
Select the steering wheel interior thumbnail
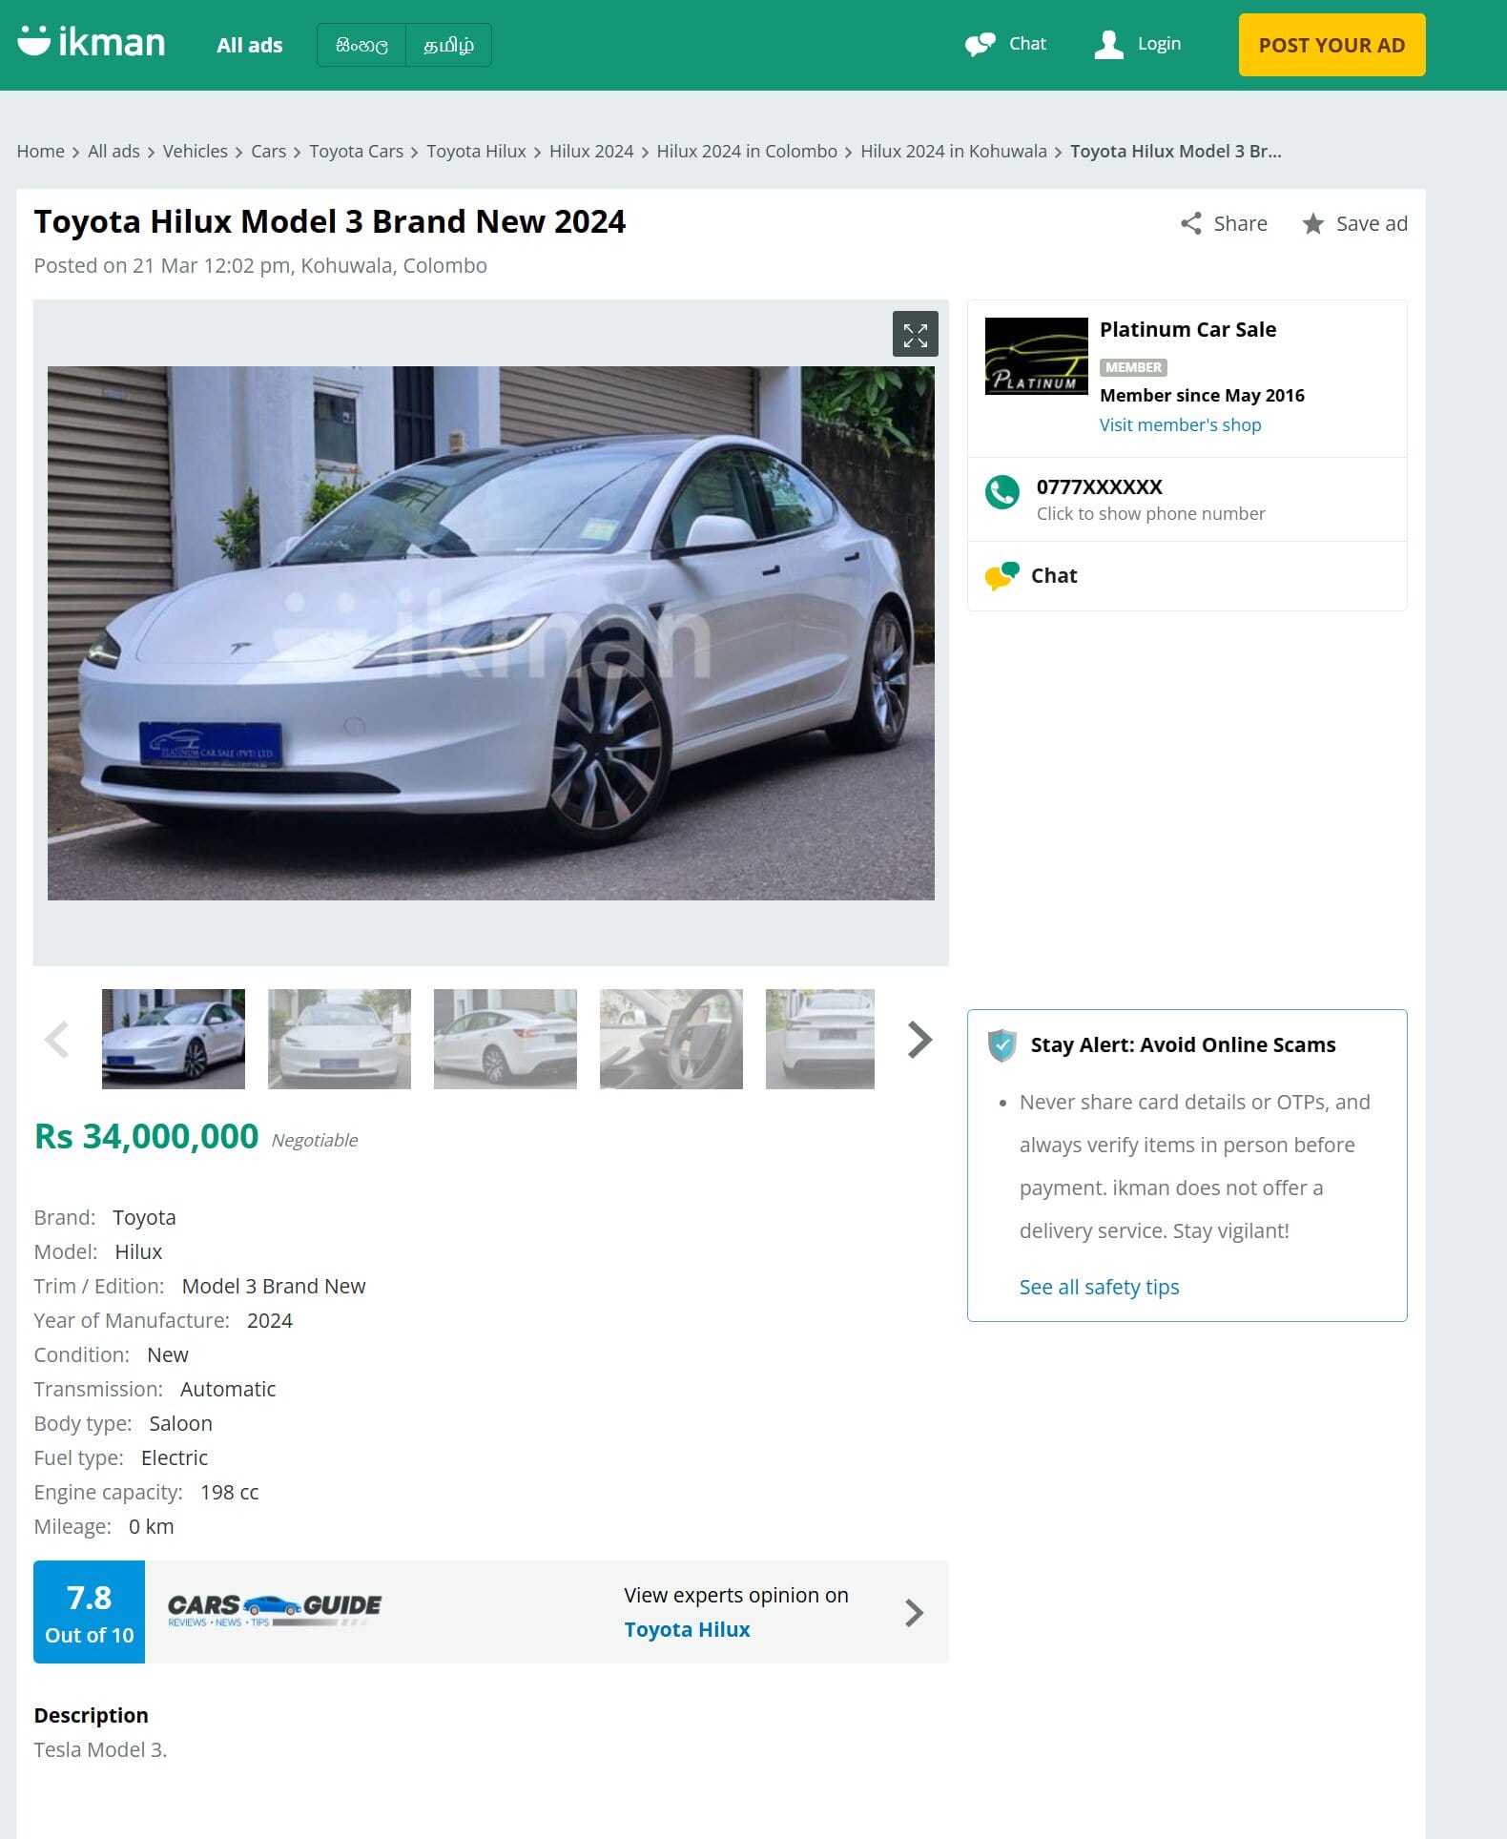[671, 1039]
